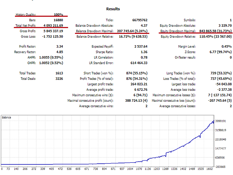Click LR Standard Error value 614 464.33
Image resolution: width=233 pixels, height=175 pixels.
pos(139,63)
